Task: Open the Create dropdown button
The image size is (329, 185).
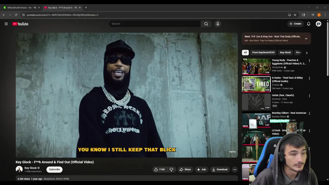Action: click(x=295, y=24)
